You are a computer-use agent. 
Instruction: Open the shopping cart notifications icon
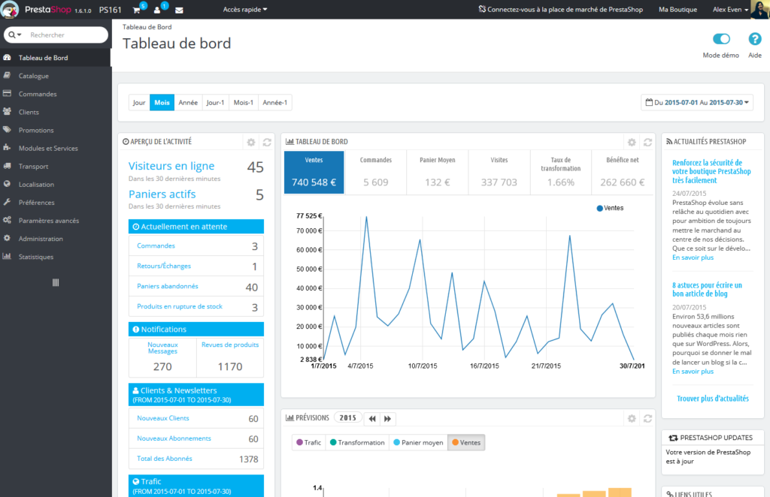(x=137, y=10)
